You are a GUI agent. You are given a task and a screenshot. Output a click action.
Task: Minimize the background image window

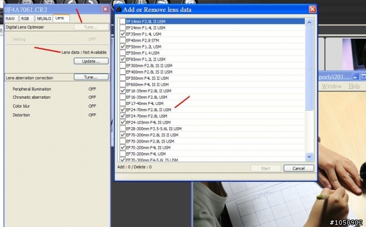[355, 76]
